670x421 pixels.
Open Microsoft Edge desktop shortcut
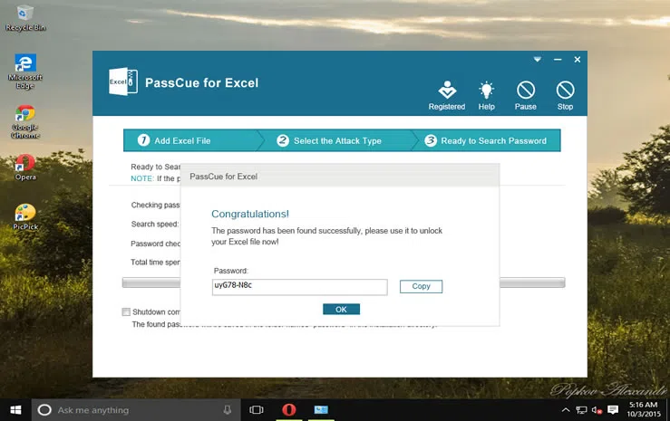point(25,72)
